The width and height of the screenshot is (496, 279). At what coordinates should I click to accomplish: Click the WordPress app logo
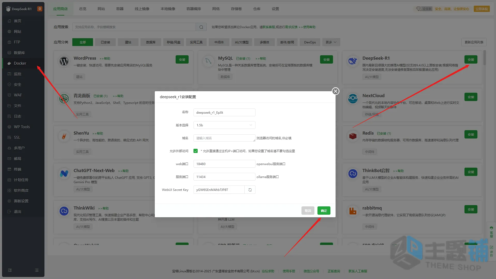64,61
